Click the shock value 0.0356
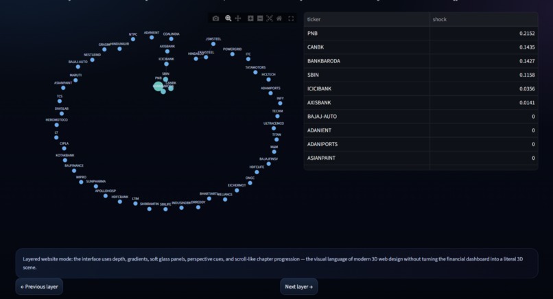The width and height of the screenshot is (553, 299). [x=527, y=88]
